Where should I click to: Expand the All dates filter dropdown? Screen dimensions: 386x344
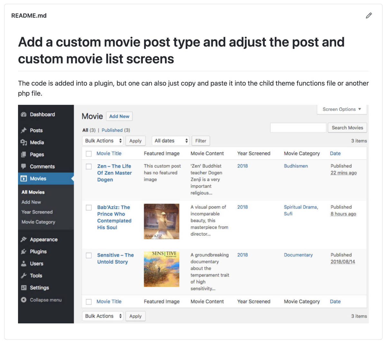tap(170, 141)
